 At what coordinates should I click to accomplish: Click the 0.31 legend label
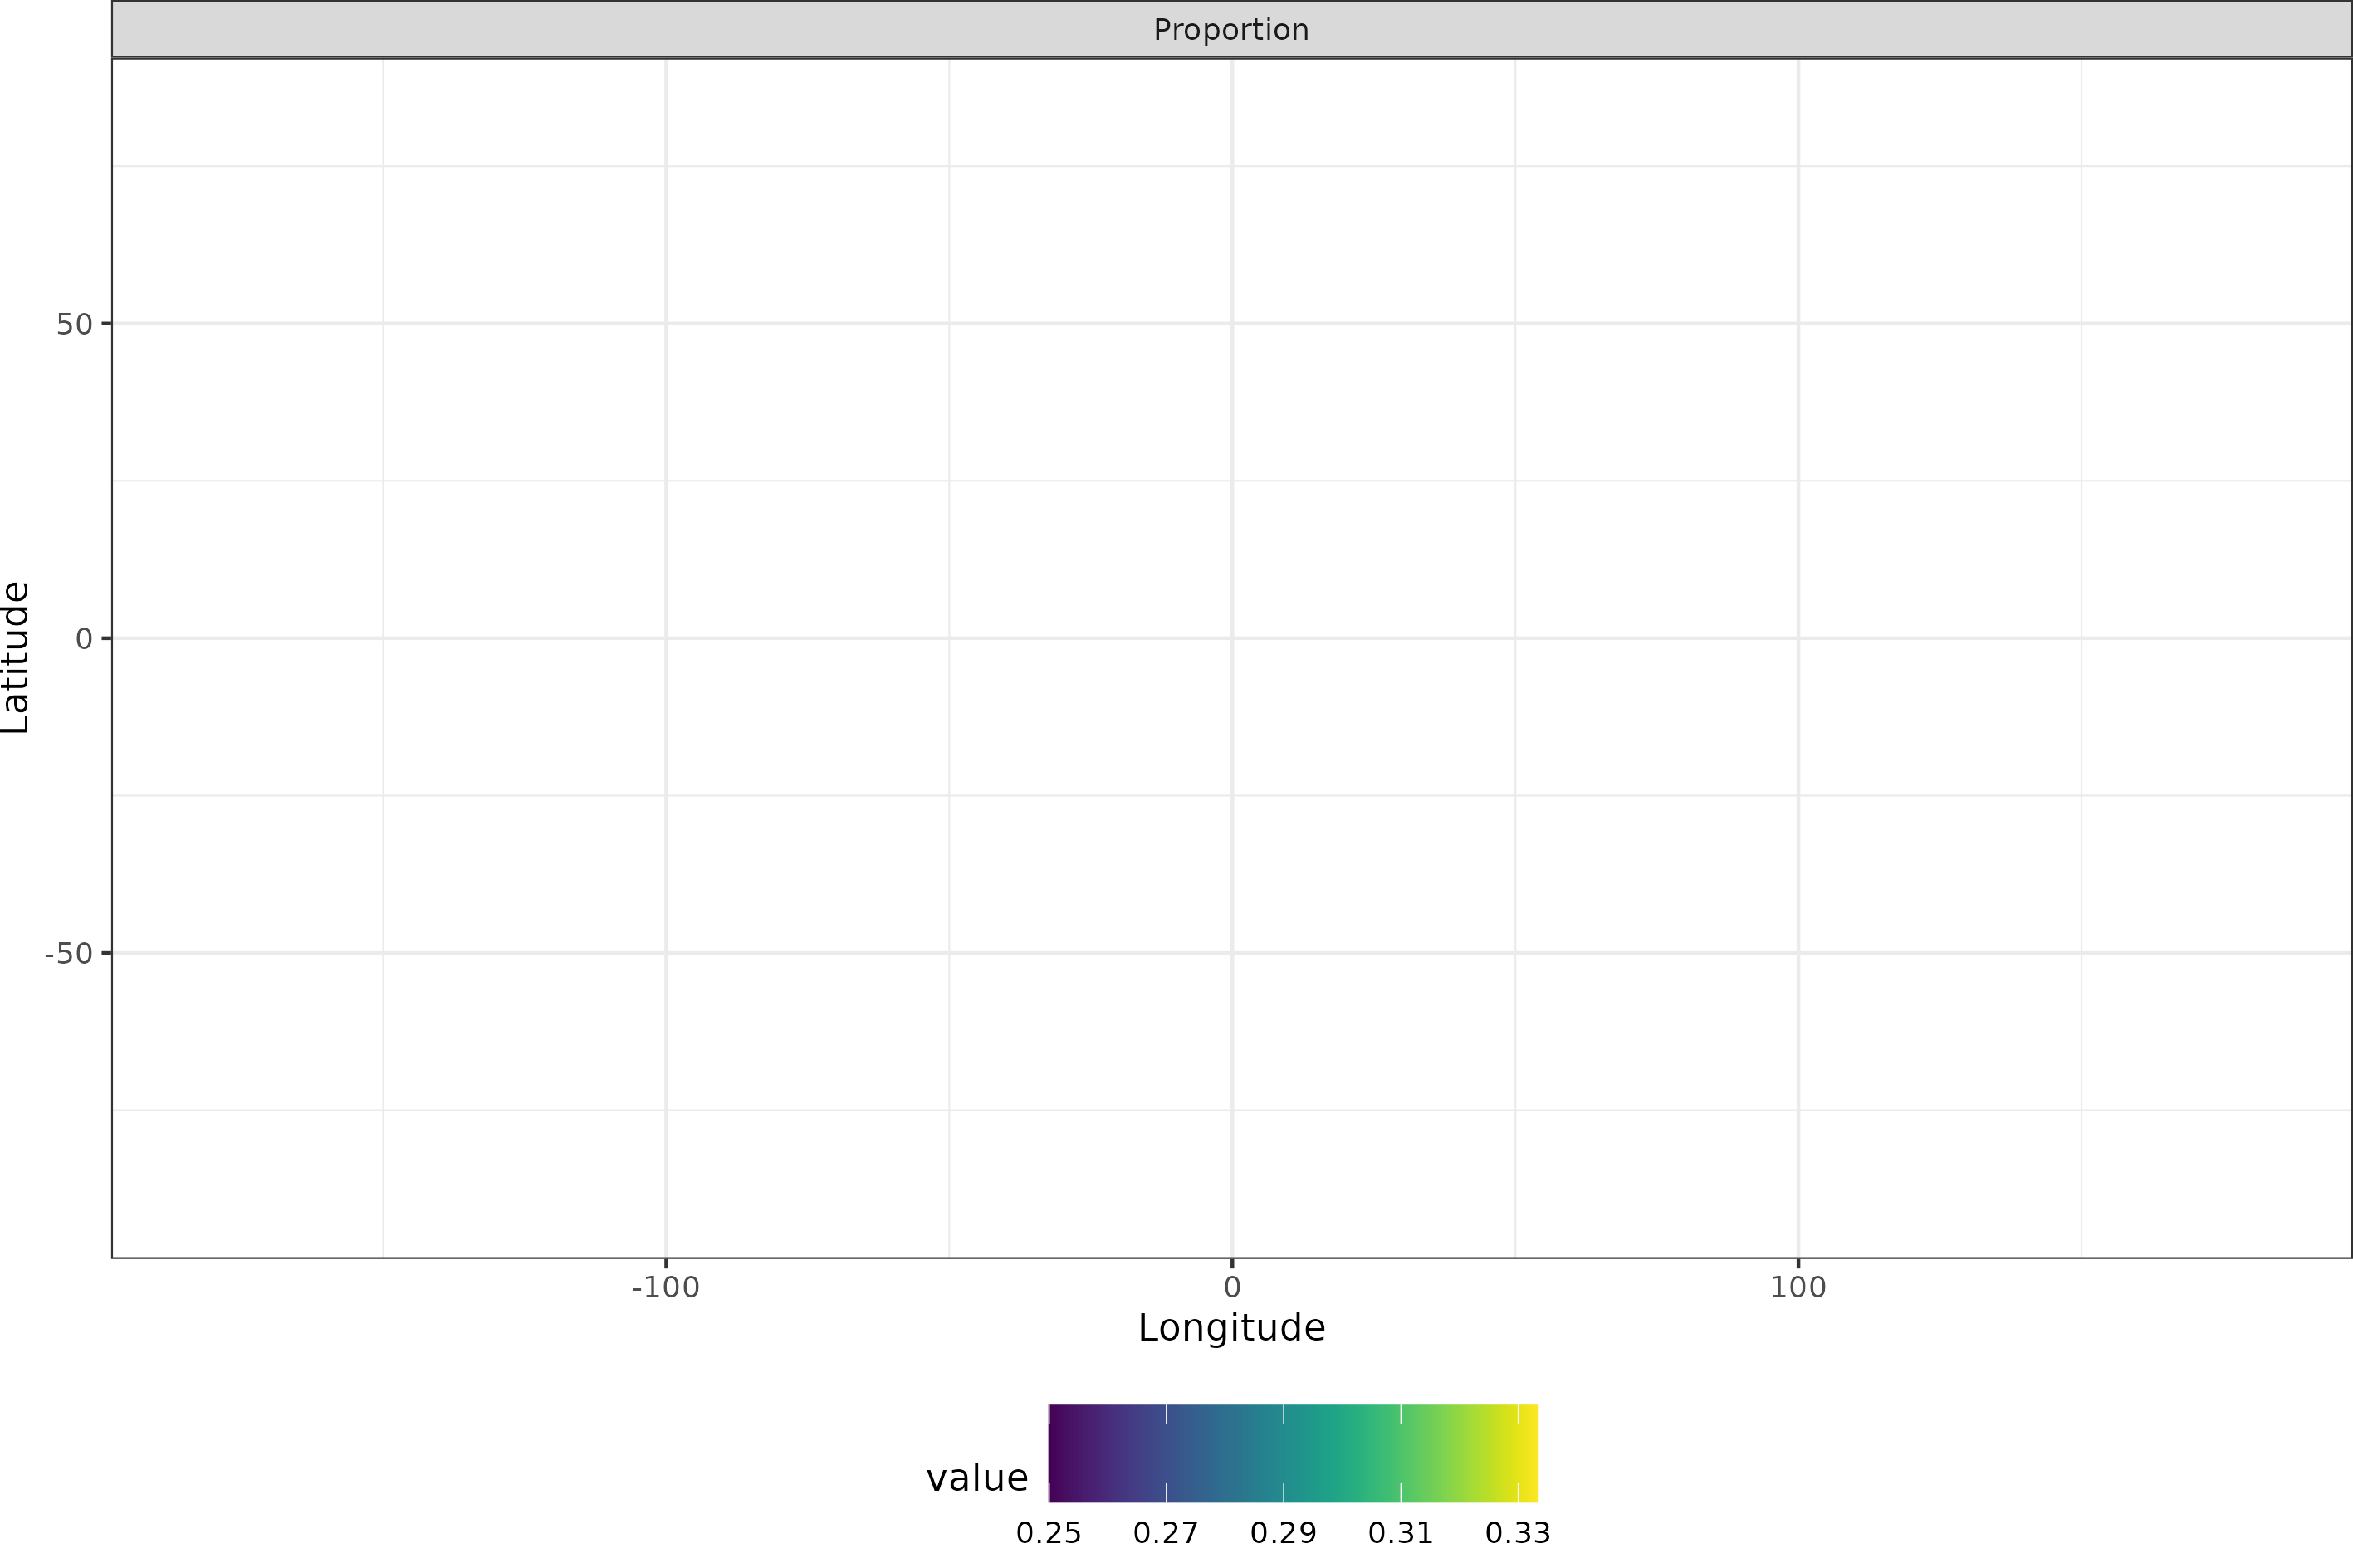click(x=1400, y=1534)
